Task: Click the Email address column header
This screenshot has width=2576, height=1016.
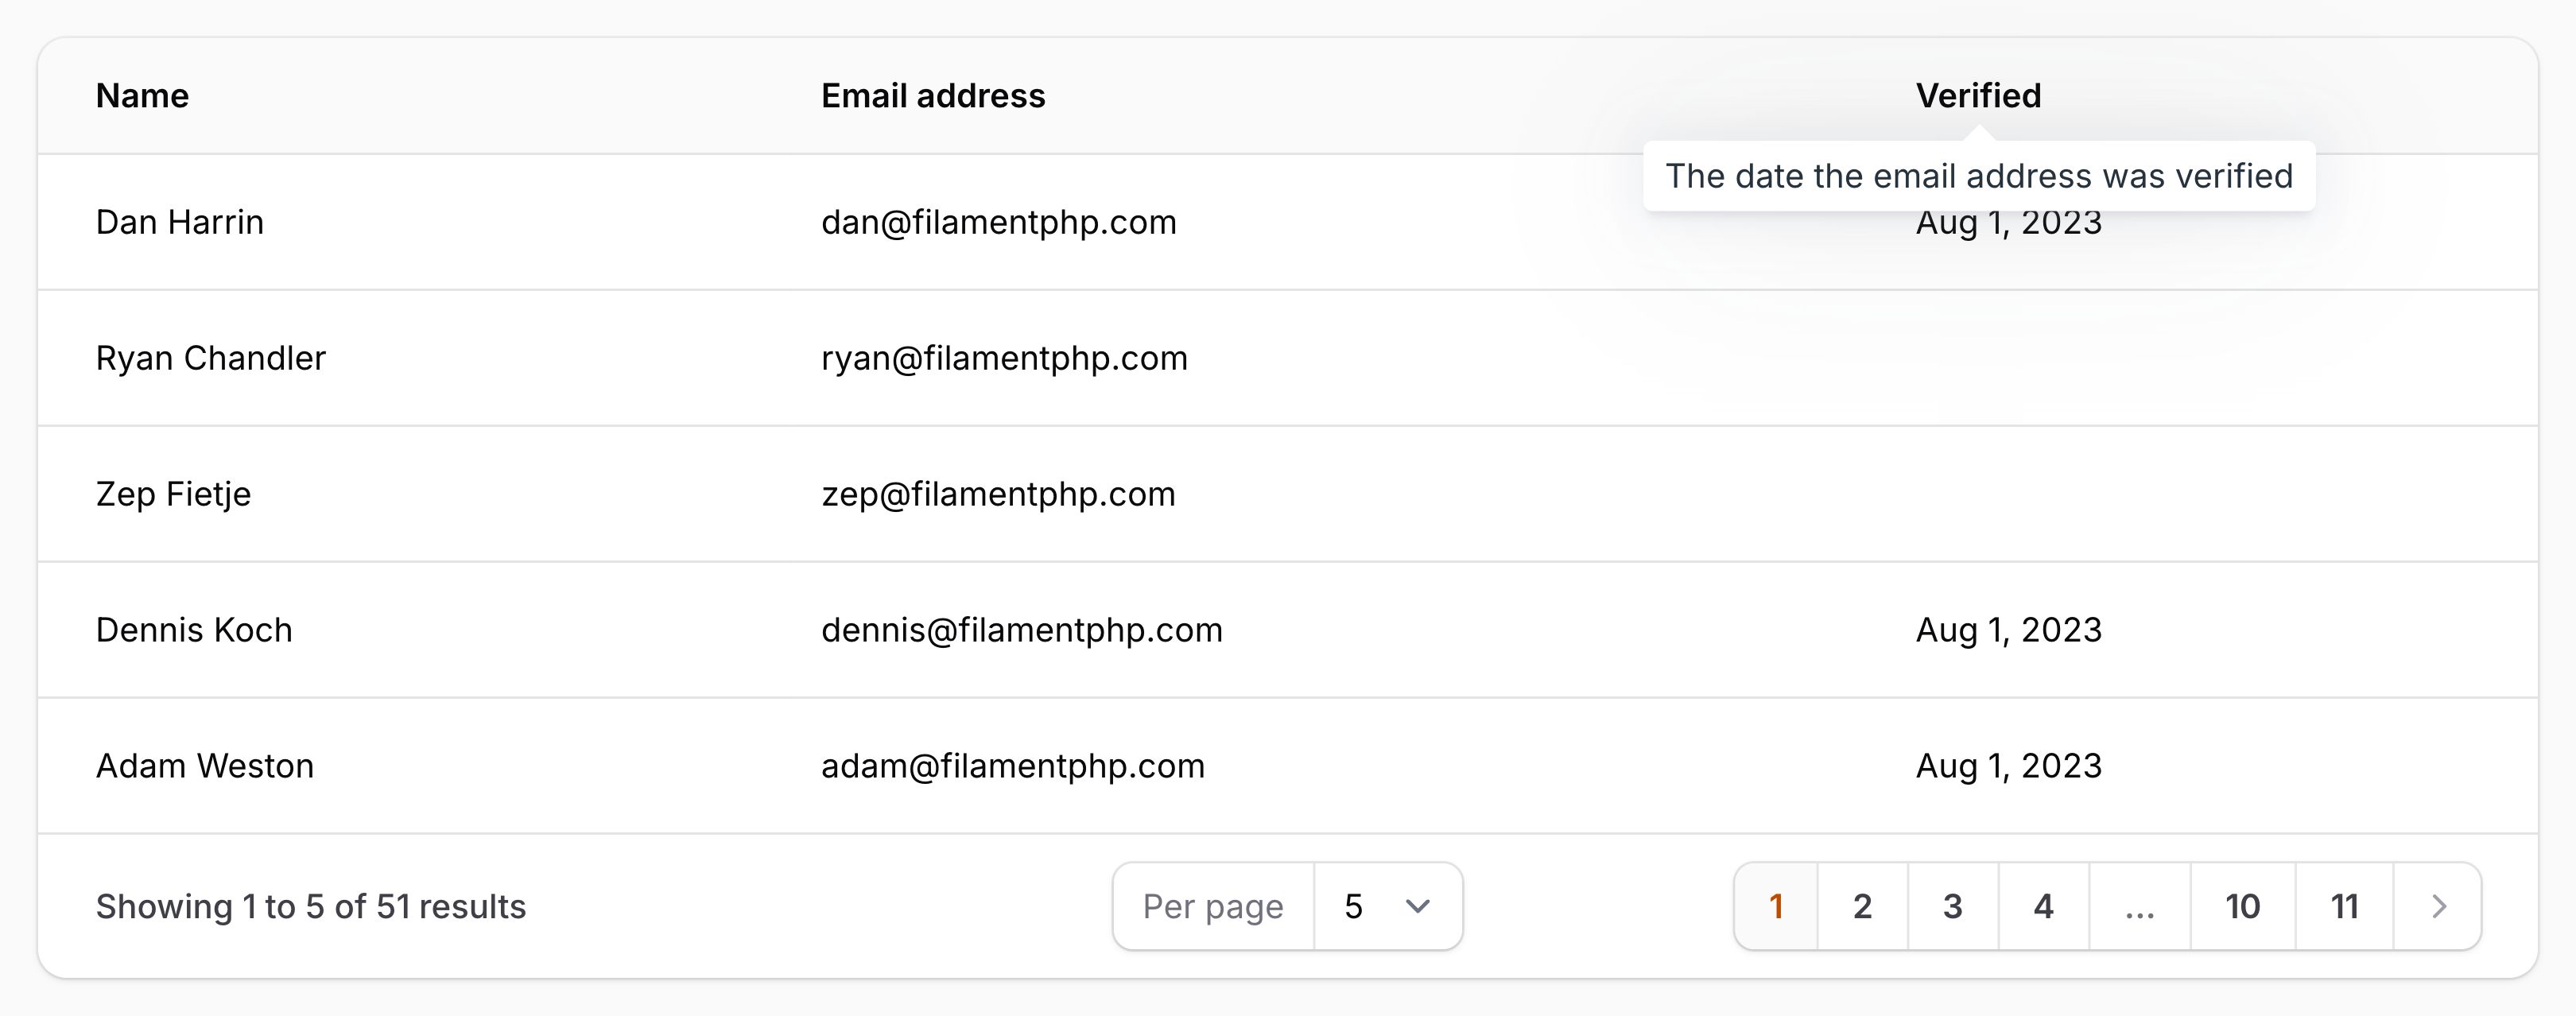Action: pos(933,96)
